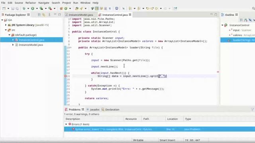This screenshot has height=143, width=255.
Task: Select the syntax error row in Problems
Action: coord(159,129)
